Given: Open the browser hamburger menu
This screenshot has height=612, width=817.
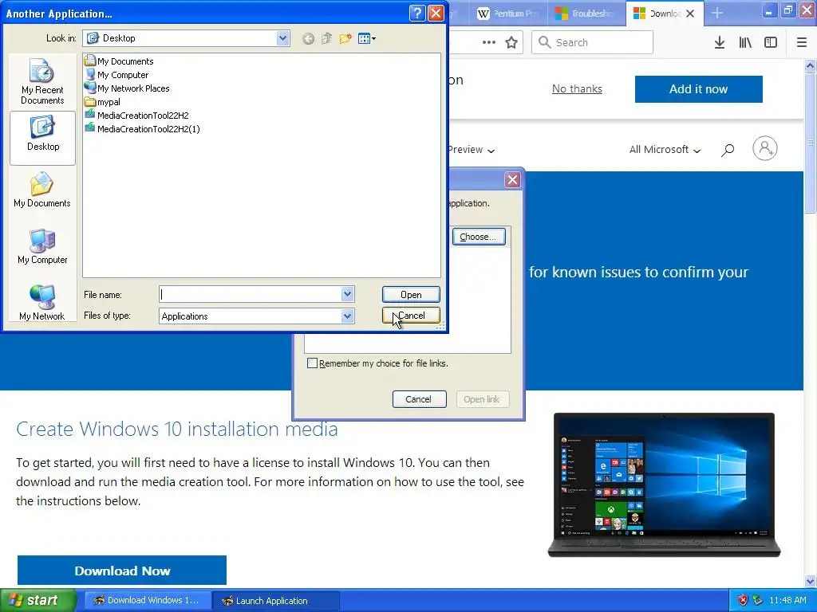Looking at the screenshot, I should pos(802,42).
